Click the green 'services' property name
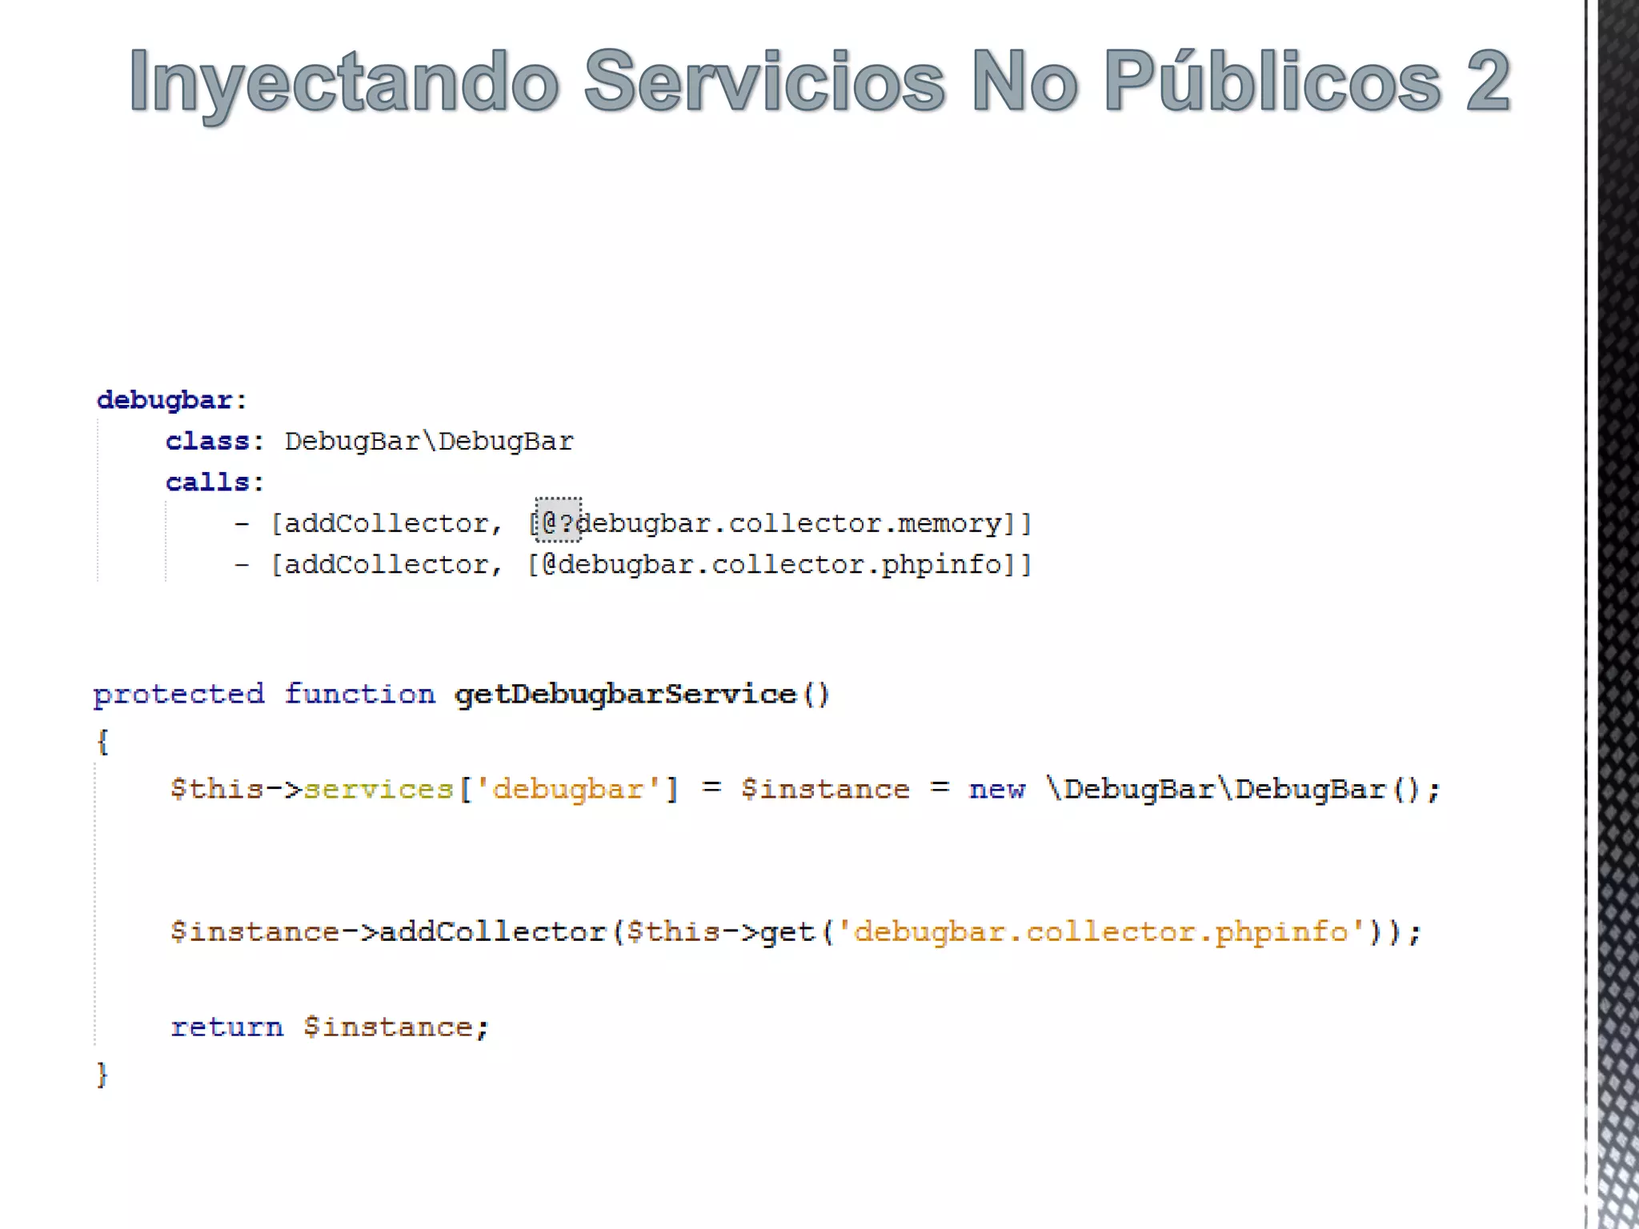The height and width of the screenshot is (1229, 1639). [x=379, y=790]
